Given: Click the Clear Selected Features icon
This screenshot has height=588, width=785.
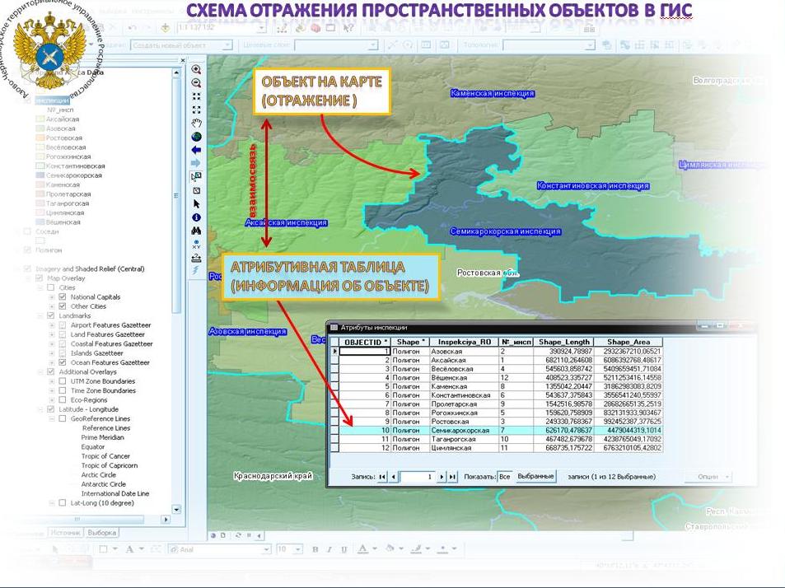Looking at the screenshot, I should (196, 191).
